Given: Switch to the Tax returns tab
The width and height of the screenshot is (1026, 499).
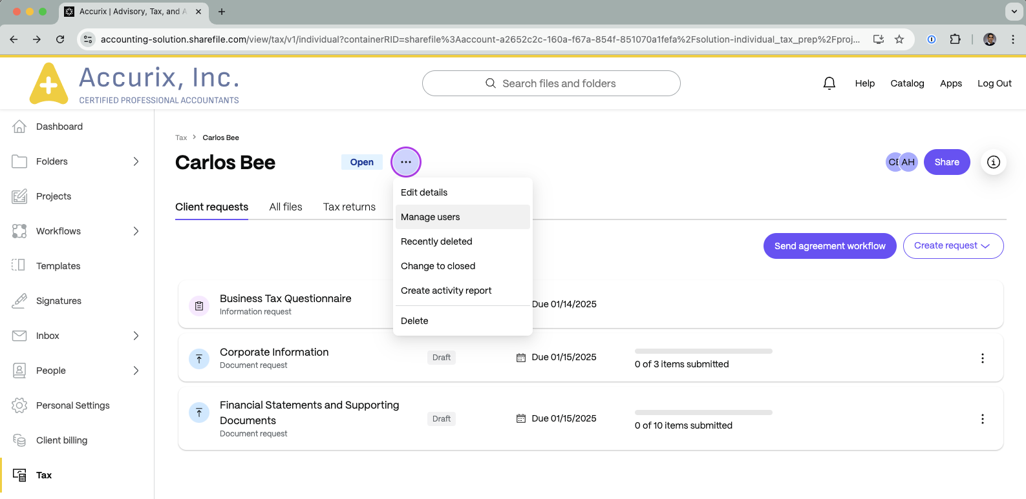Looking at the screenshot, I should (349, 207).
